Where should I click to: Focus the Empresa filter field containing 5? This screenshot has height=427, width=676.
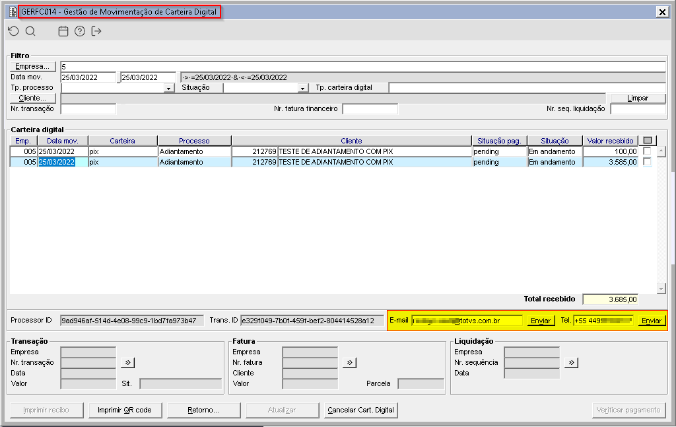pyautogui.click(x=363, y=67)
